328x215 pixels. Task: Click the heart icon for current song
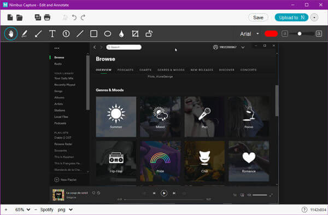[x=93, y=193]
